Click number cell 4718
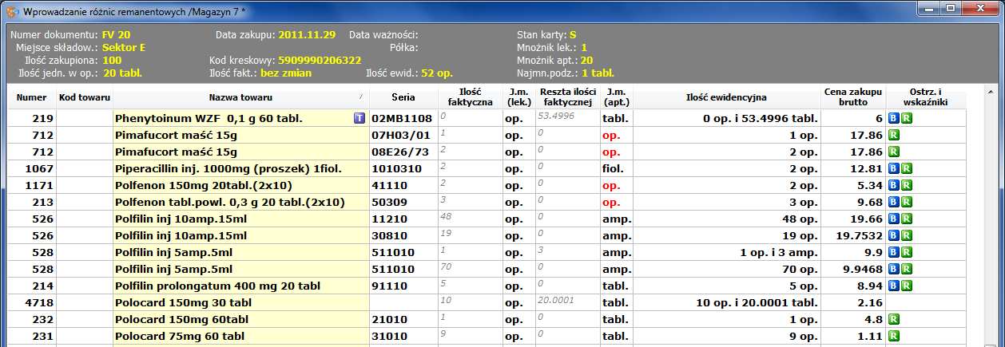 point(32,302)
